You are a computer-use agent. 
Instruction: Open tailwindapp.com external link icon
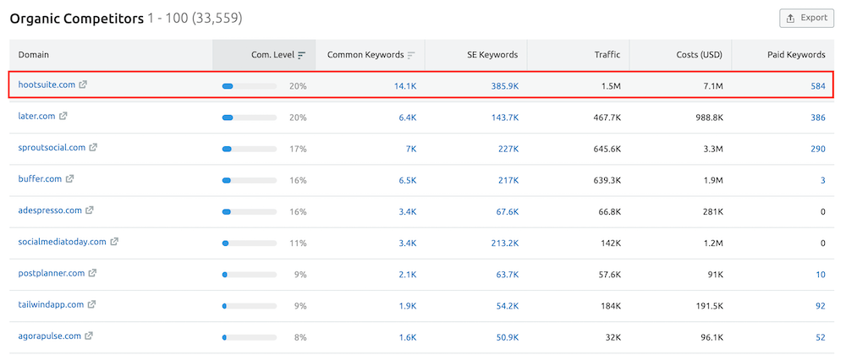(x=91, y=304)
